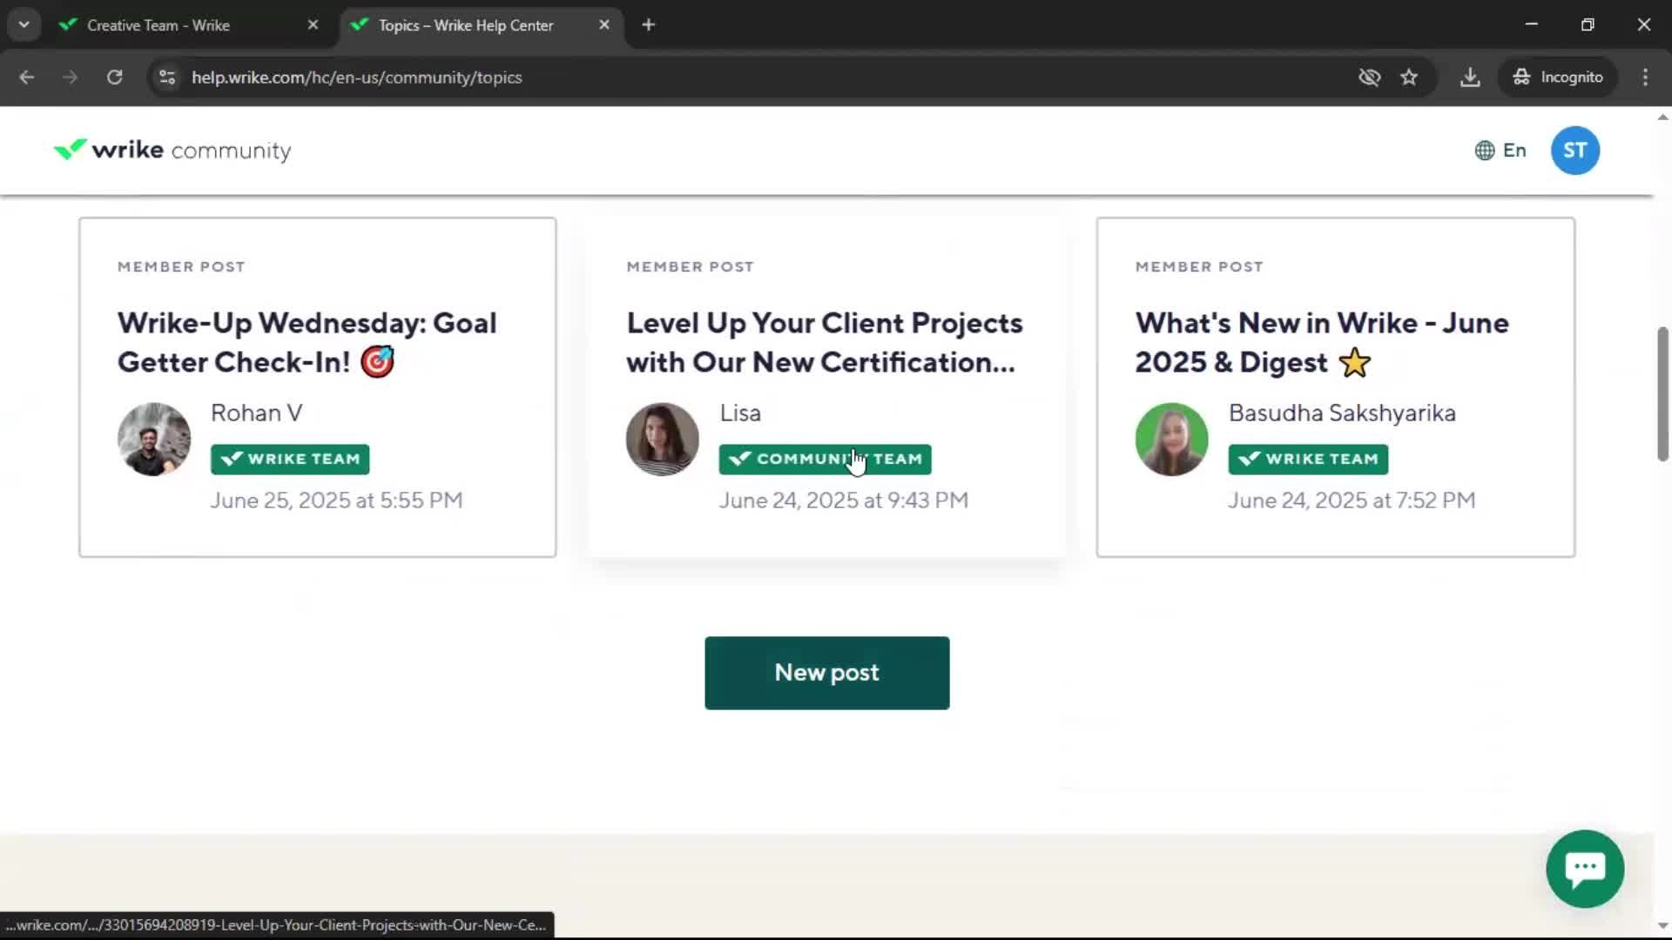This screenshot has width=1672, height=940.
Task: Open the chat support bubble
Action: [1585, 869]
